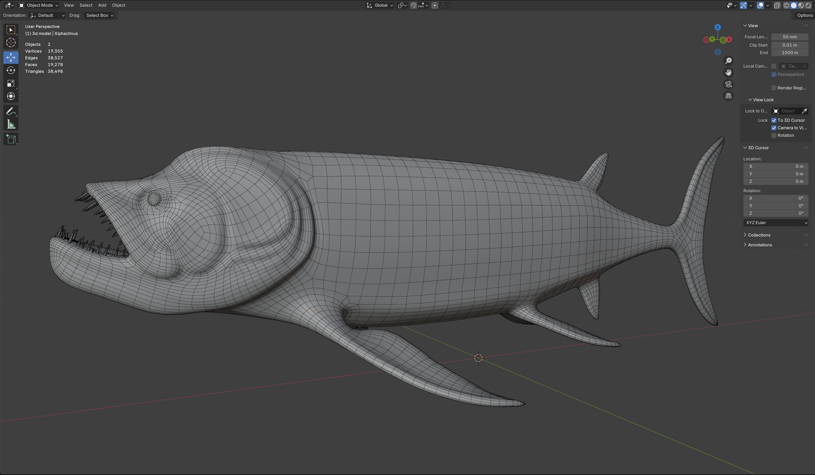The width and height of the screenshot is (815, 475).
Task: Click the Focal Length 50 mm field
Action: point(790,37)
